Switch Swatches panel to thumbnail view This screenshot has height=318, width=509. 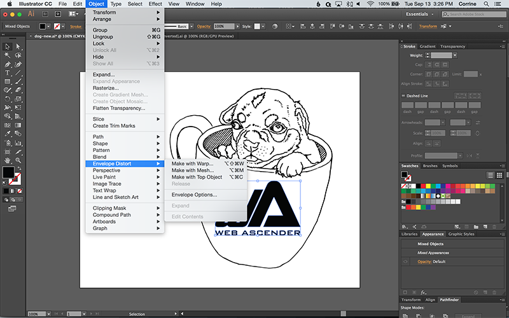(x=499, y=176)
